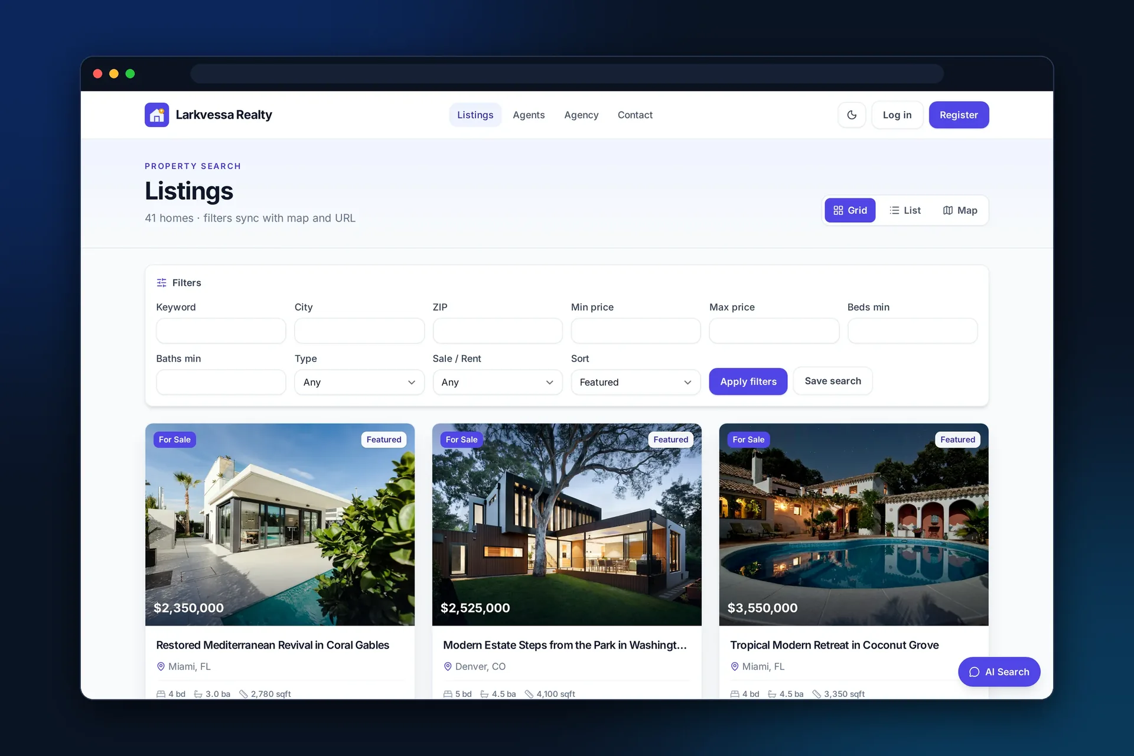This screenshot has height=756, width=1134.
Task: Open Modern Estate Steps from the Park title
Action: pos(565,645)
